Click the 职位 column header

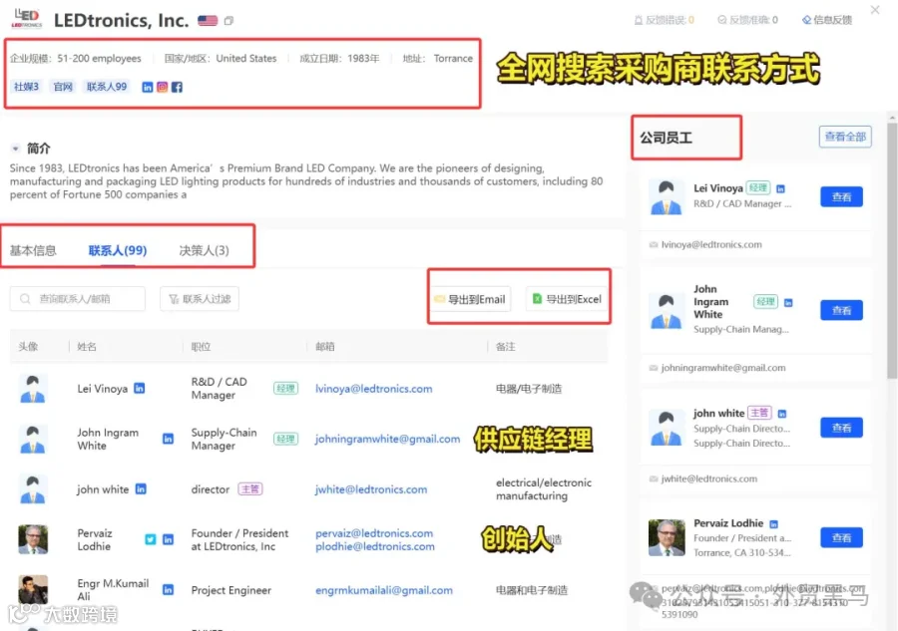[x=201, y=347]
